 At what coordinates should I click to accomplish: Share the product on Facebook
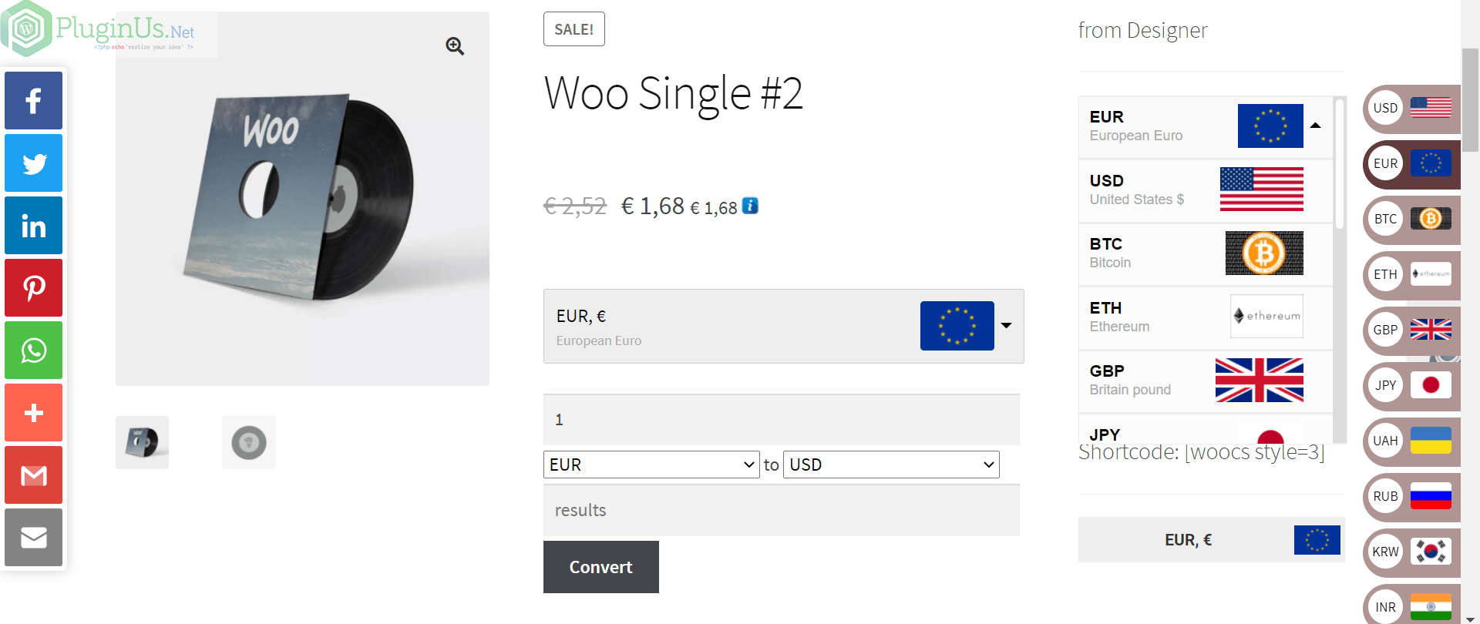click(33, 101)
